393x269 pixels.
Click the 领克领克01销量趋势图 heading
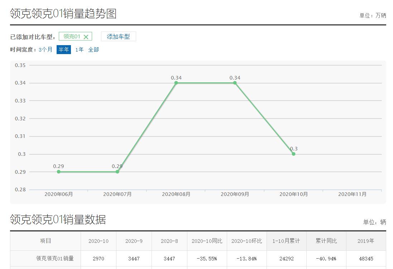coord(63,14)
